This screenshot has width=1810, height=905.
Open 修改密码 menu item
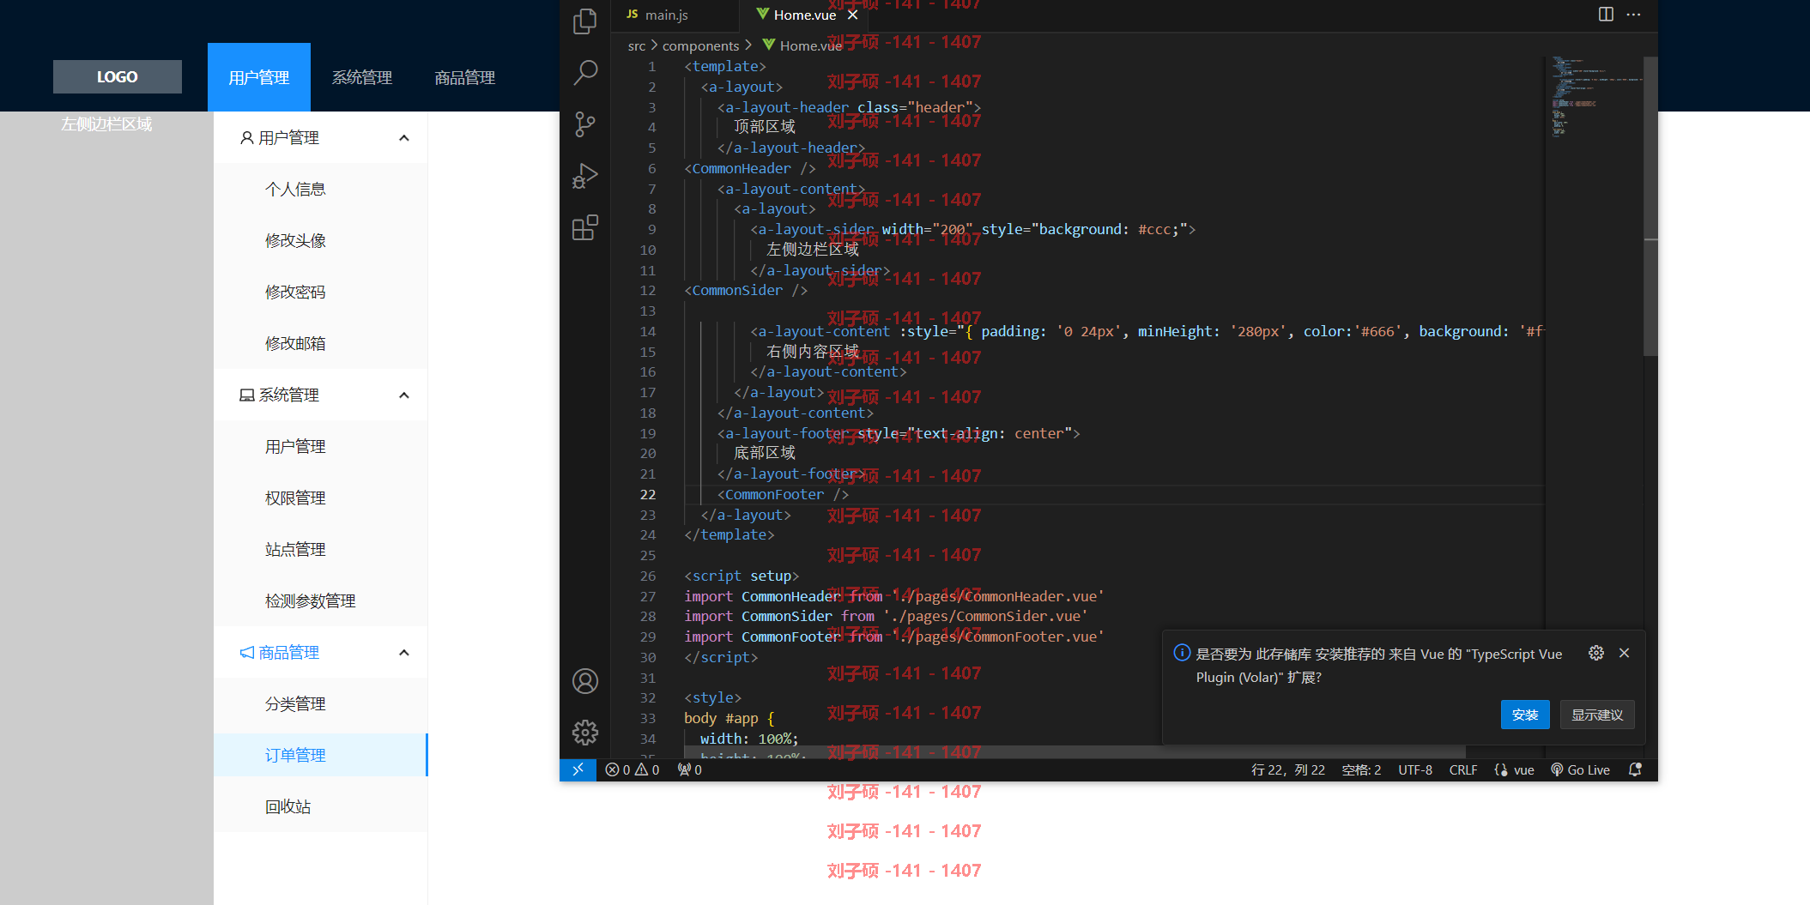tap(321, 292)
